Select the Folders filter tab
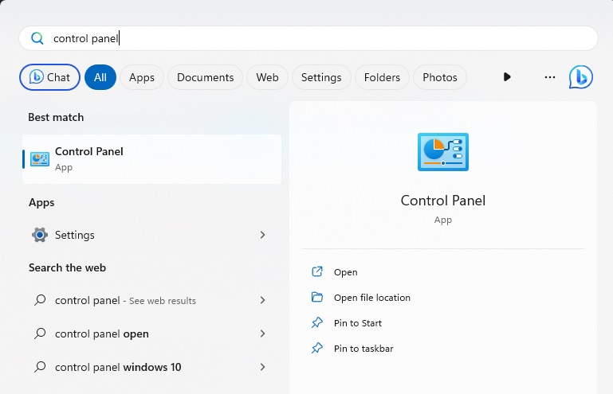Image resolution: width=613 pixels, height=394 pixels. (382, 77)
